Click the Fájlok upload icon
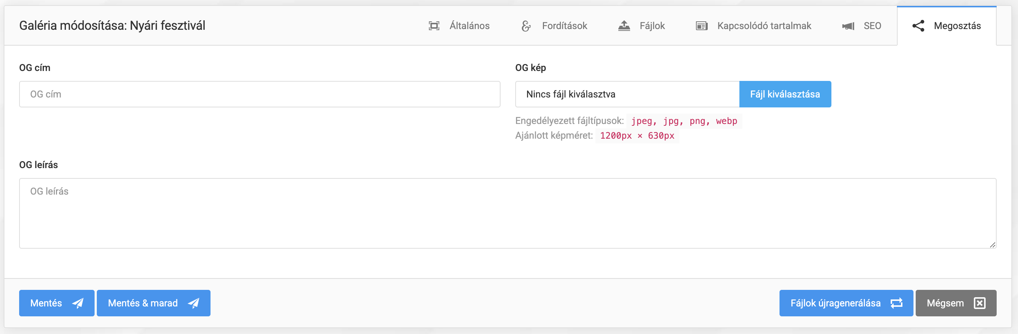Image resolution: width=1018 pixels, height=334 pixels. (623, 26)
